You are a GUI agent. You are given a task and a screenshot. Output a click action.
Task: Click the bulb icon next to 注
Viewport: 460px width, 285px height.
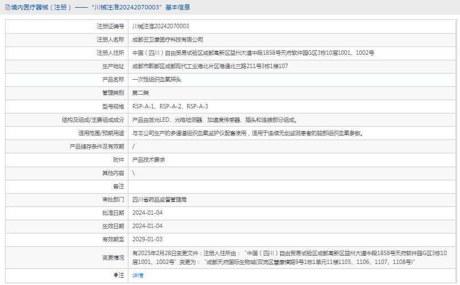click(x=116, y=275)
